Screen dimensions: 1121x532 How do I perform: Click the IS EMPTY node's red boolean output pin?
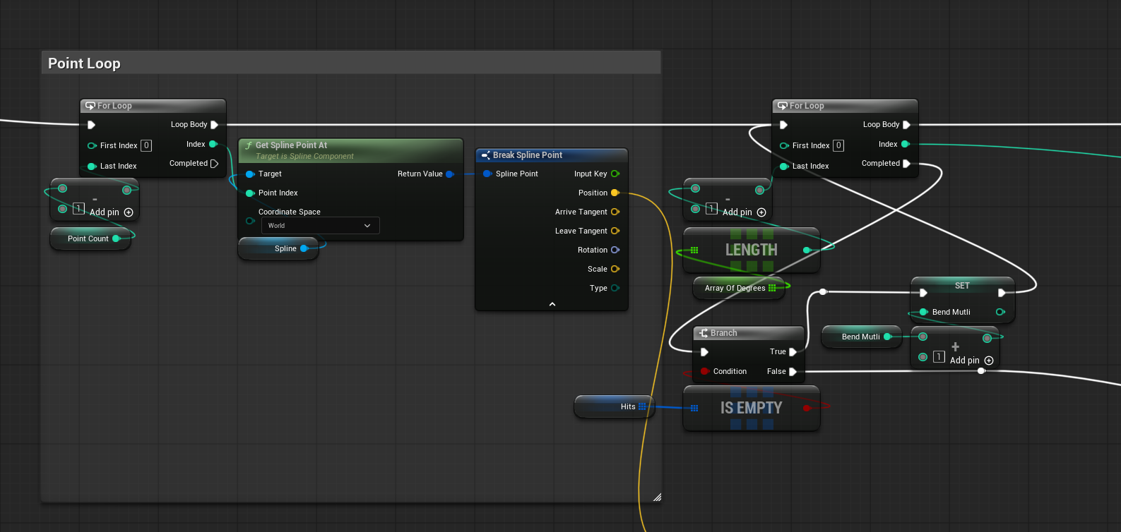[x=807, y=408]
